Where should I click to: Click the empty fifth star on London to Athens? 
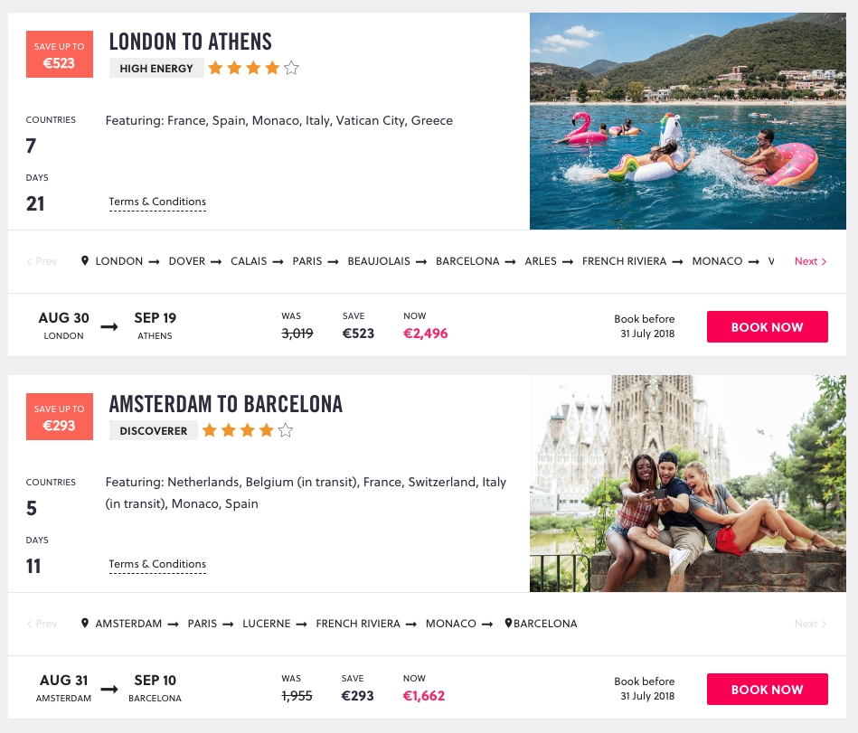pos(291,68)
